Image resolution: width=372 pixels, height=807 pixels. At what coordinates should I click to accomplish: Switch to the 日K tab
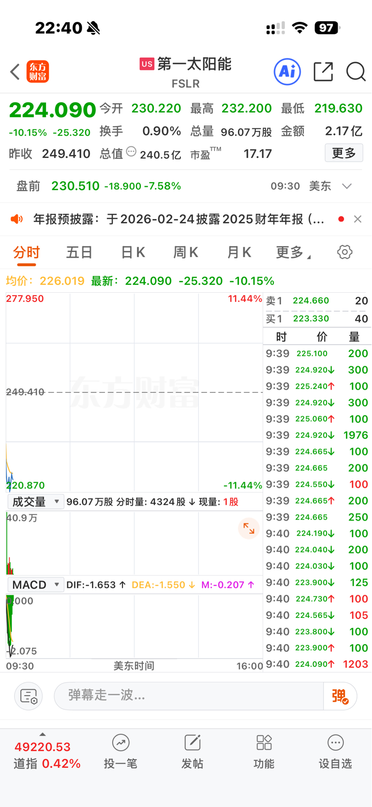[x=133, y=253]
